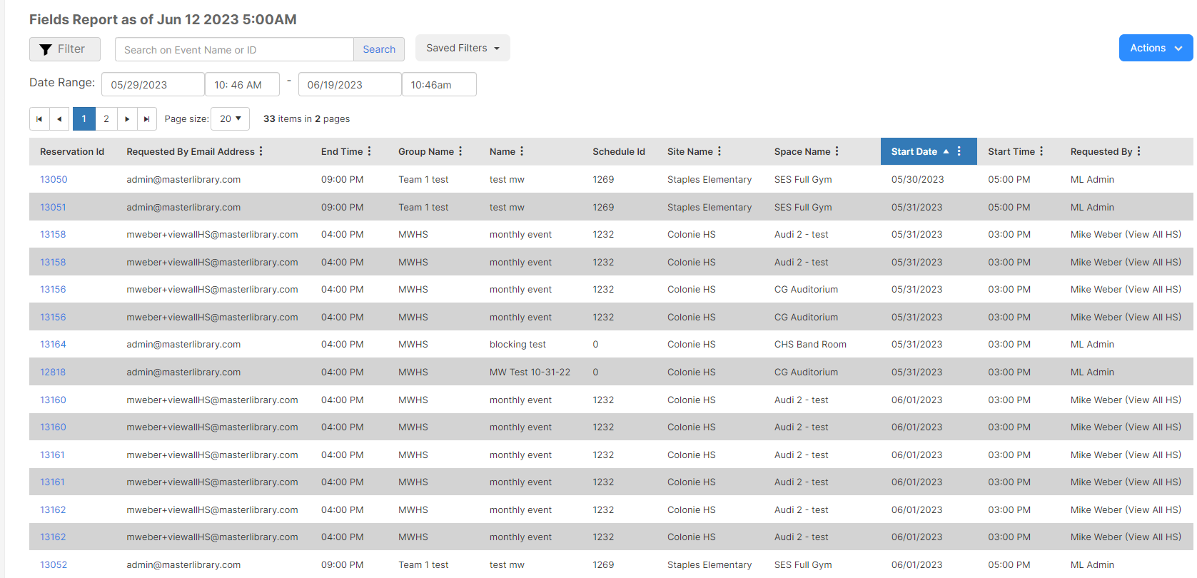
Task: Click End Time column header text
Action: coord(342,151)
